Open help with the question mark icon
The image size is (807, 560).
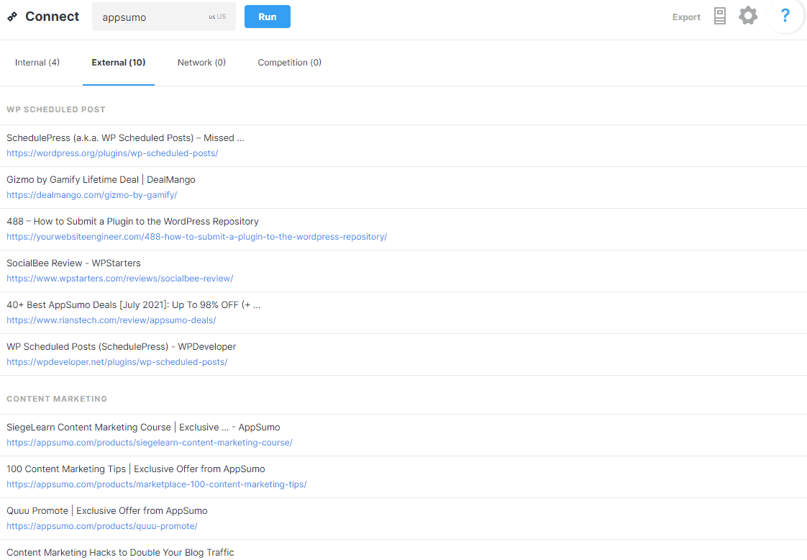pos(785,15)
